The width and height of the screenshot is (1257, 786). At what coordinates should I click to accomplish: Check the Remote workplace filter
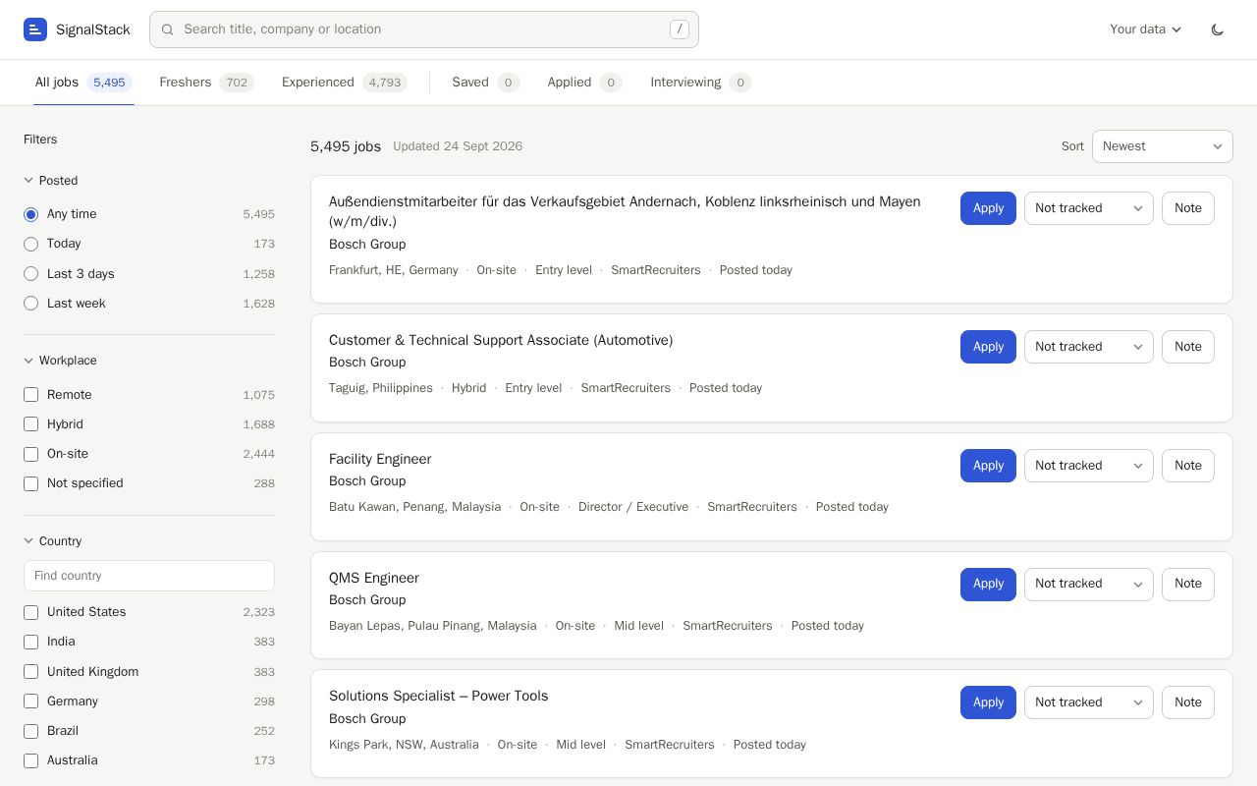point(31,395)
